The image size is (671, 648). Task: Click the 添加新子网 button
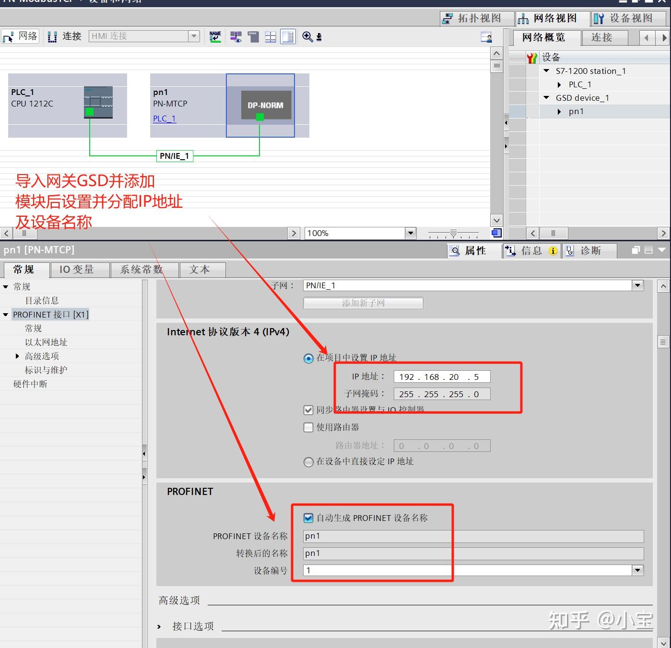pos(363,303)
